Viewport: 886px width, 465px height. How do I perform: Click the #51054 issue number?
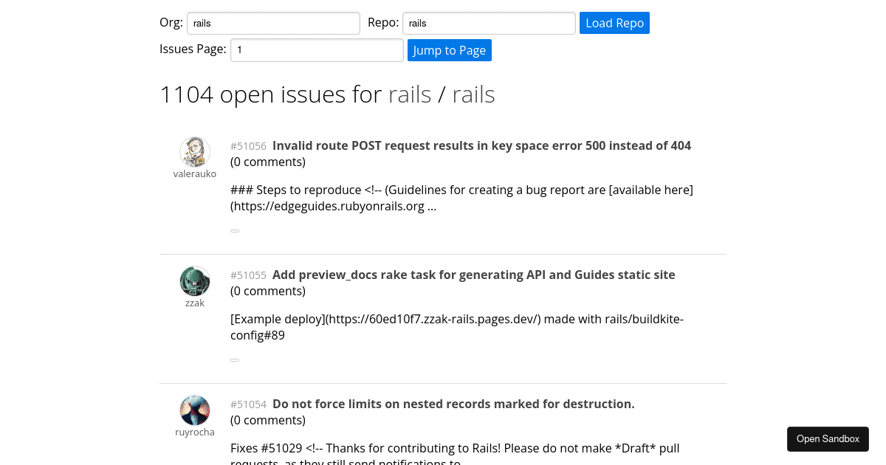coord(248,404)
